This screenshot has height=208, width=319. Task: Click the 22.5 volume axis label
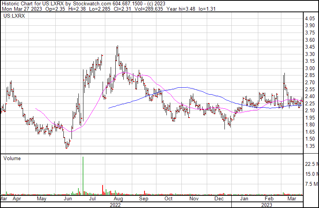(311, 164)
